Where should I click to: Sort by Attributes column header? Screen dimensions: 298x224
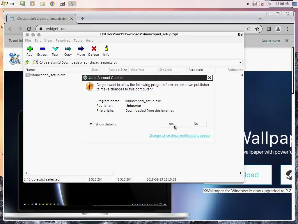(x=230, y=70)
